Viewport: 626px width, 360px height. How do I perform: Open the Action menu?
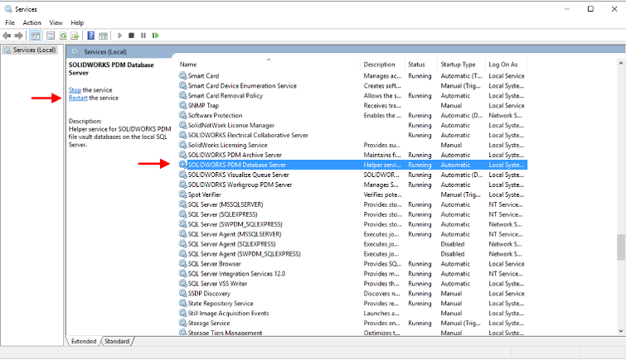pyautogui.click(x=32, y=22)
